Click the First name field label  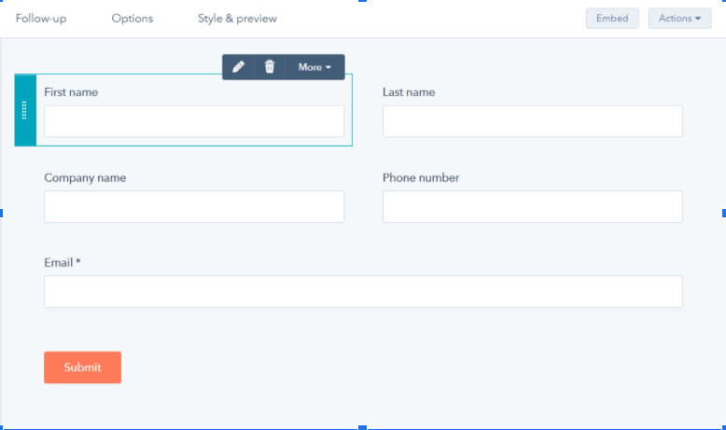pyautogui.click(x=71, y=92)
